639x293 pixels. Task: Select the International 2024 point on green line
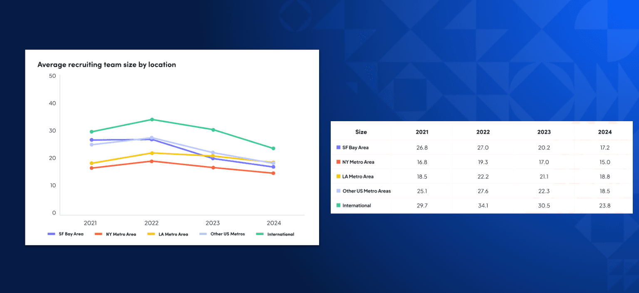click(x=273, y=148)
